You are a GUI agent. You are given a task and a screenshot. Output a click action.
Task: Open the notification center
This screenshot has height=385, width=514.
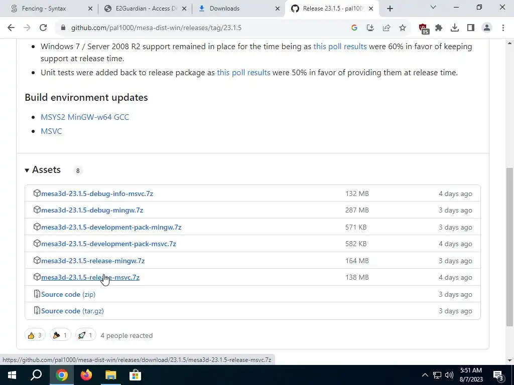pyautogui.click(x=498, y=376)
